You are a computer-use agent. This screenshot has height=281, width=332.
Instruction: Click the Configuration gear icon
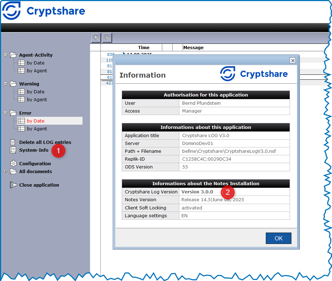tap(13, 163)
